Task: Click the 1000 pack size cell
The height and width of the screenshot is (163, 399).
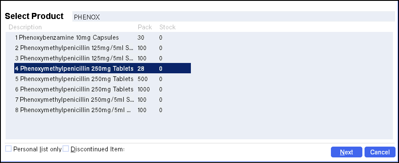Action: tap(144, 89)
